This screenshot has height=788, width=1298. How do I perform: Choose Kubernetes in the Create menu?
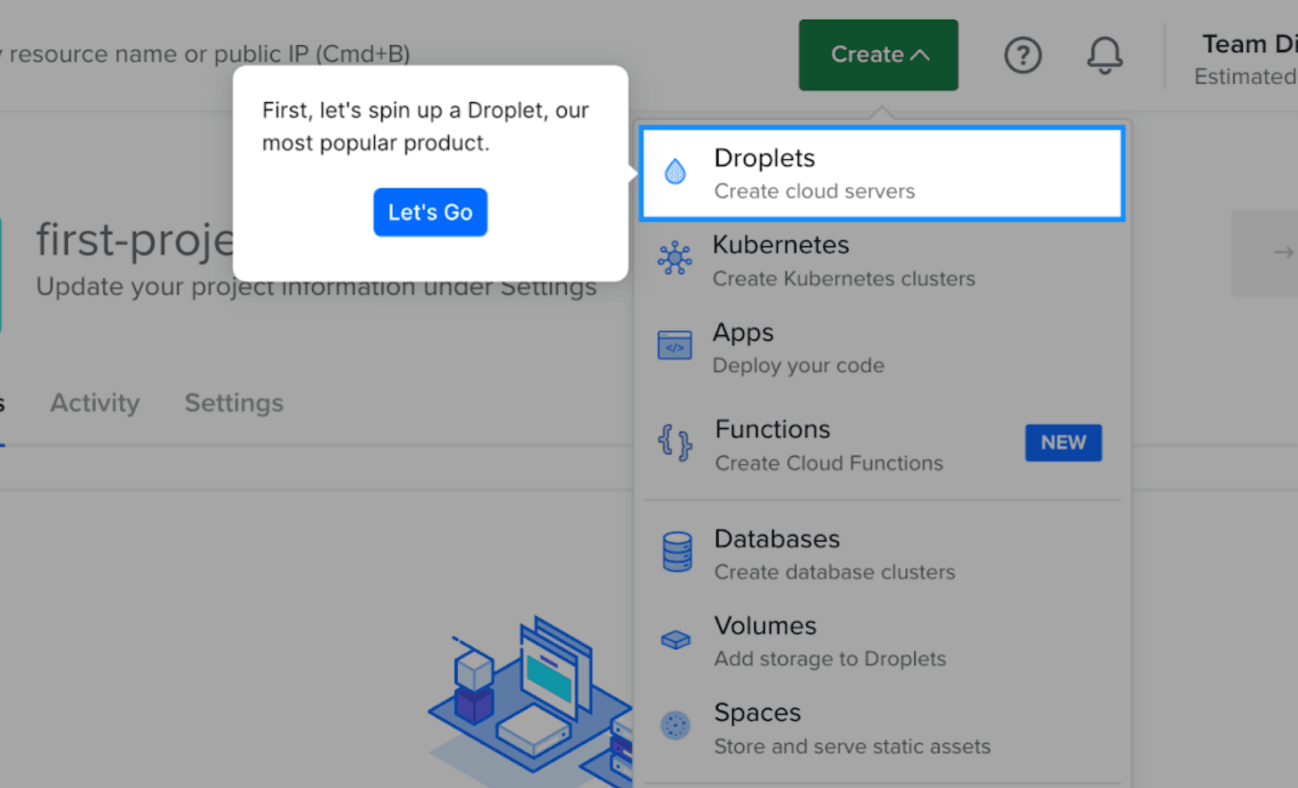[882, 261]
